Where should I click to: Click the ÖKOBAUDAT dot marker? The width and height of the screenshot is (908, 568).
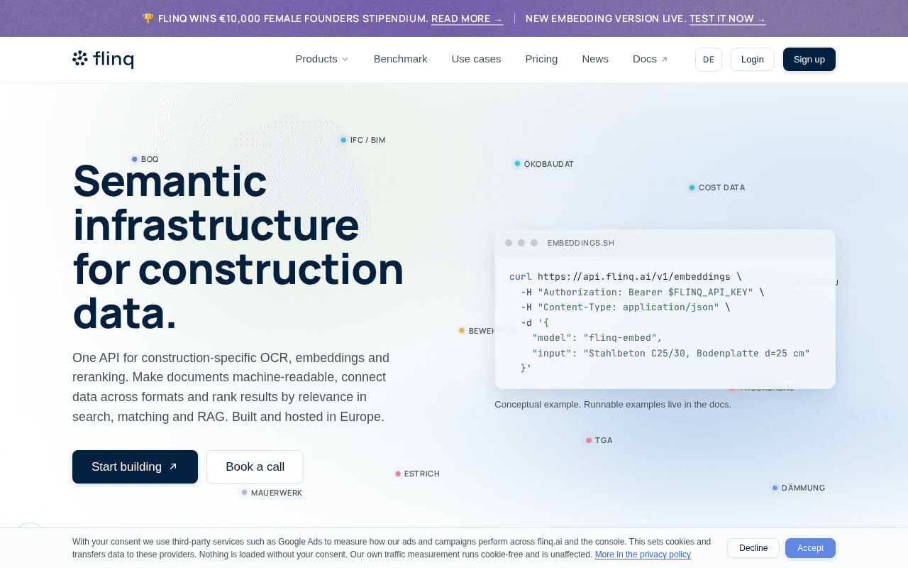517,163
